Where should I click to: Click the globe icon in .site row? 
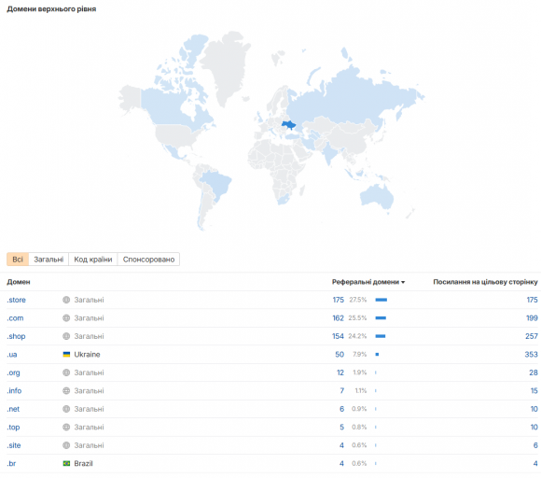pos(66,445)
